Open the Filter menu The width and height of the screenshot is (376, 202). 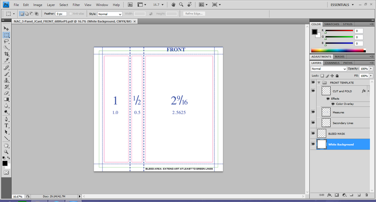coord(76,5)
